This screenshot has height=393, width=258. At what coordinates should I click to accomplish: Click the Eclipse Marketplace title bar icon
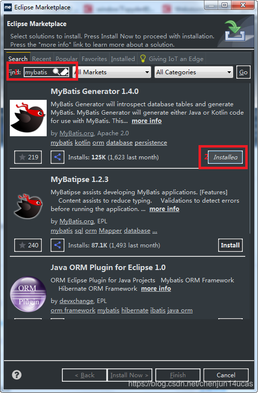[8, 7]
